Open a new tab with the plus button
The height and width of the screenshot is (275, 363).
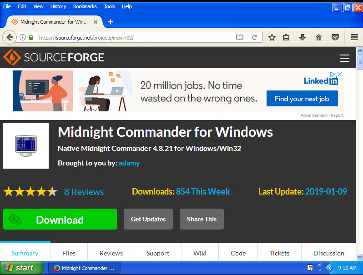111,22
